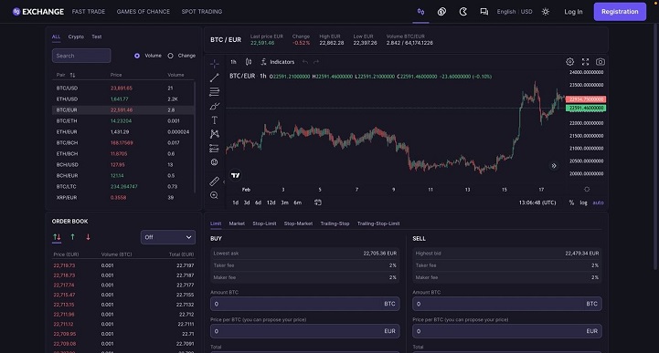Viewport: 659px width, 353px height.
Task: Select the Volume radio button
Action: tap(137, 56)
